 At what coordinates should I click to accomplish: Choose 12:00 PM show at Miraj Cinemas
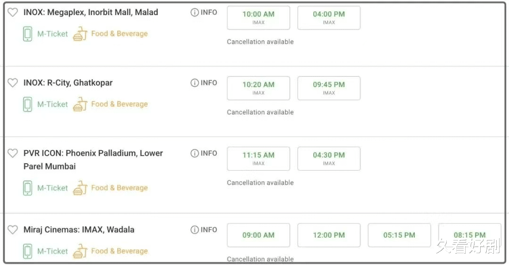[x=329, y=235]
